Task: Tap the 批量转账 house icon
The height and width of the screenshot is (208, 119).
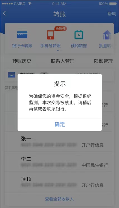Action: 107,35
